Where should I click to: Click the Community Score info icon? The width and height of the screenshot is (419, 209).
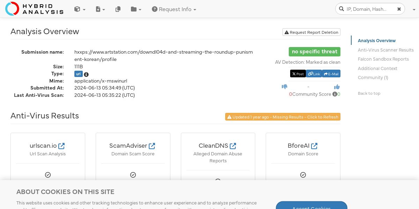pyautogui.click(x=335, y=94)
